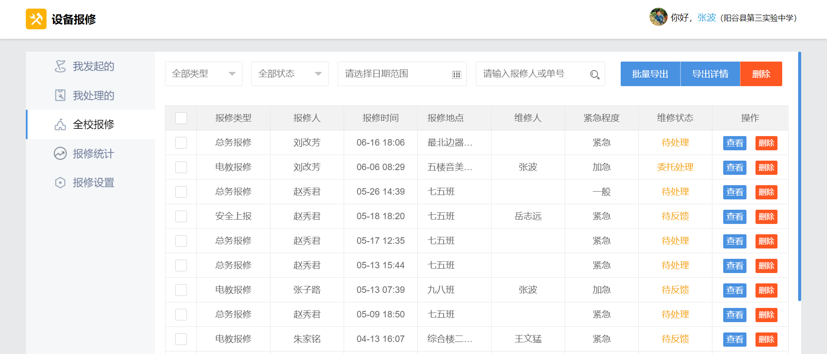The height and width of the screenshot is (354, 827).
Task: Delete the 04-13 16:07 repair record
Action: point(766,339)
